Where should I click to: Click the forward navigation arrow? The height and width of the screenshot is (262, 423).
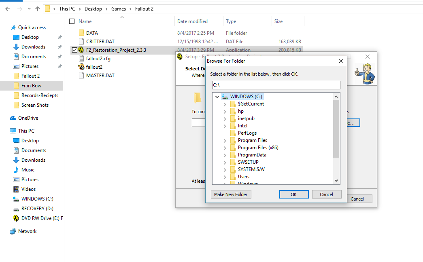click(x=19, y=9)
